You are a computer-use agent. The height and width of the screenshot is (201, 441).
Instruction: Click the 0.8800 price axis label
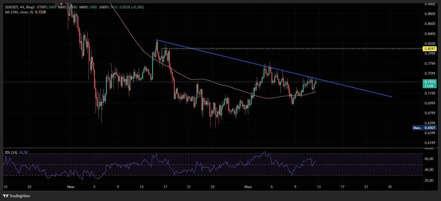(430, 14)
